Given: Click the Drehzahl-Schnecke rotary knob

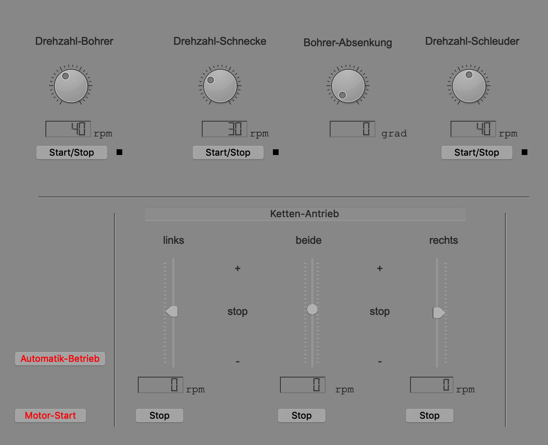Looking at the screenshot, I should coord(220,86).
